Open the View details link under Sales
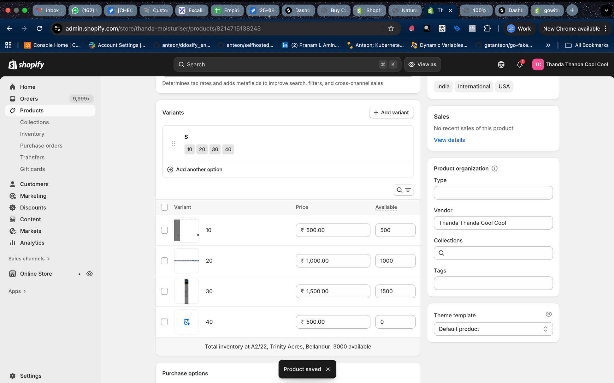The height and width of the screenshot is (383, 614). (449, 140)
